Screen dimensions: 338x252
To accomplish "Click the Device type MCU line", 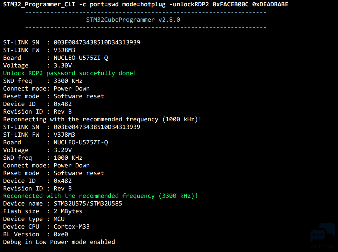I will pos(34,219).
